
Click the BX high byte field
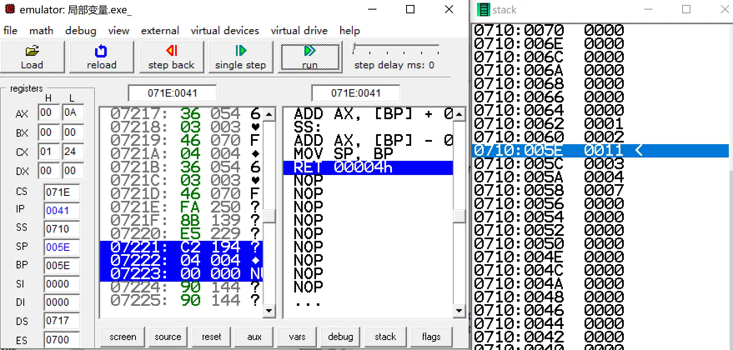pos(48,132)
